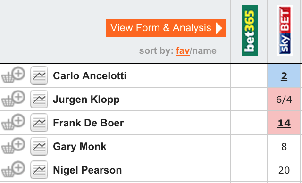Image resolution: width=302 pixels, height=183 pixels.
Task: Sort the list by name
Action: [x=204, y=51]
